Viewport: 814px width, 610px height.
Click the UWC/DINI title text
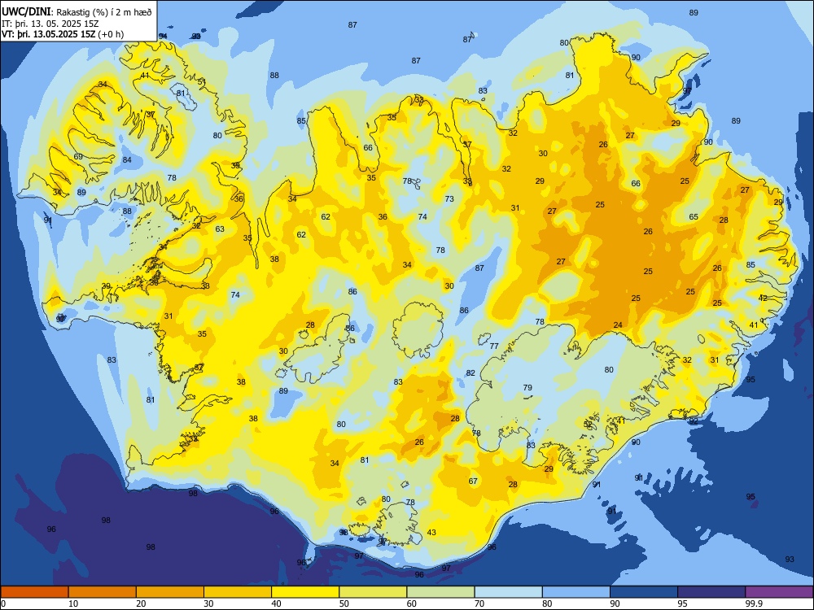pyautogui.click(x=27, y=12)
